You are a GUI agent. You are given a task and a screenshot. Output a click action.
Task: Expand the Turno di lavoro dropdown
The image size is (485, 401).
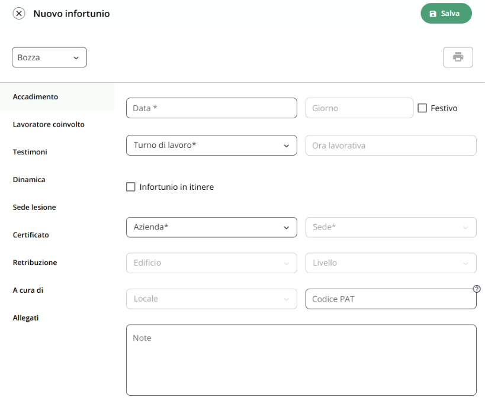tap(211, 145)
